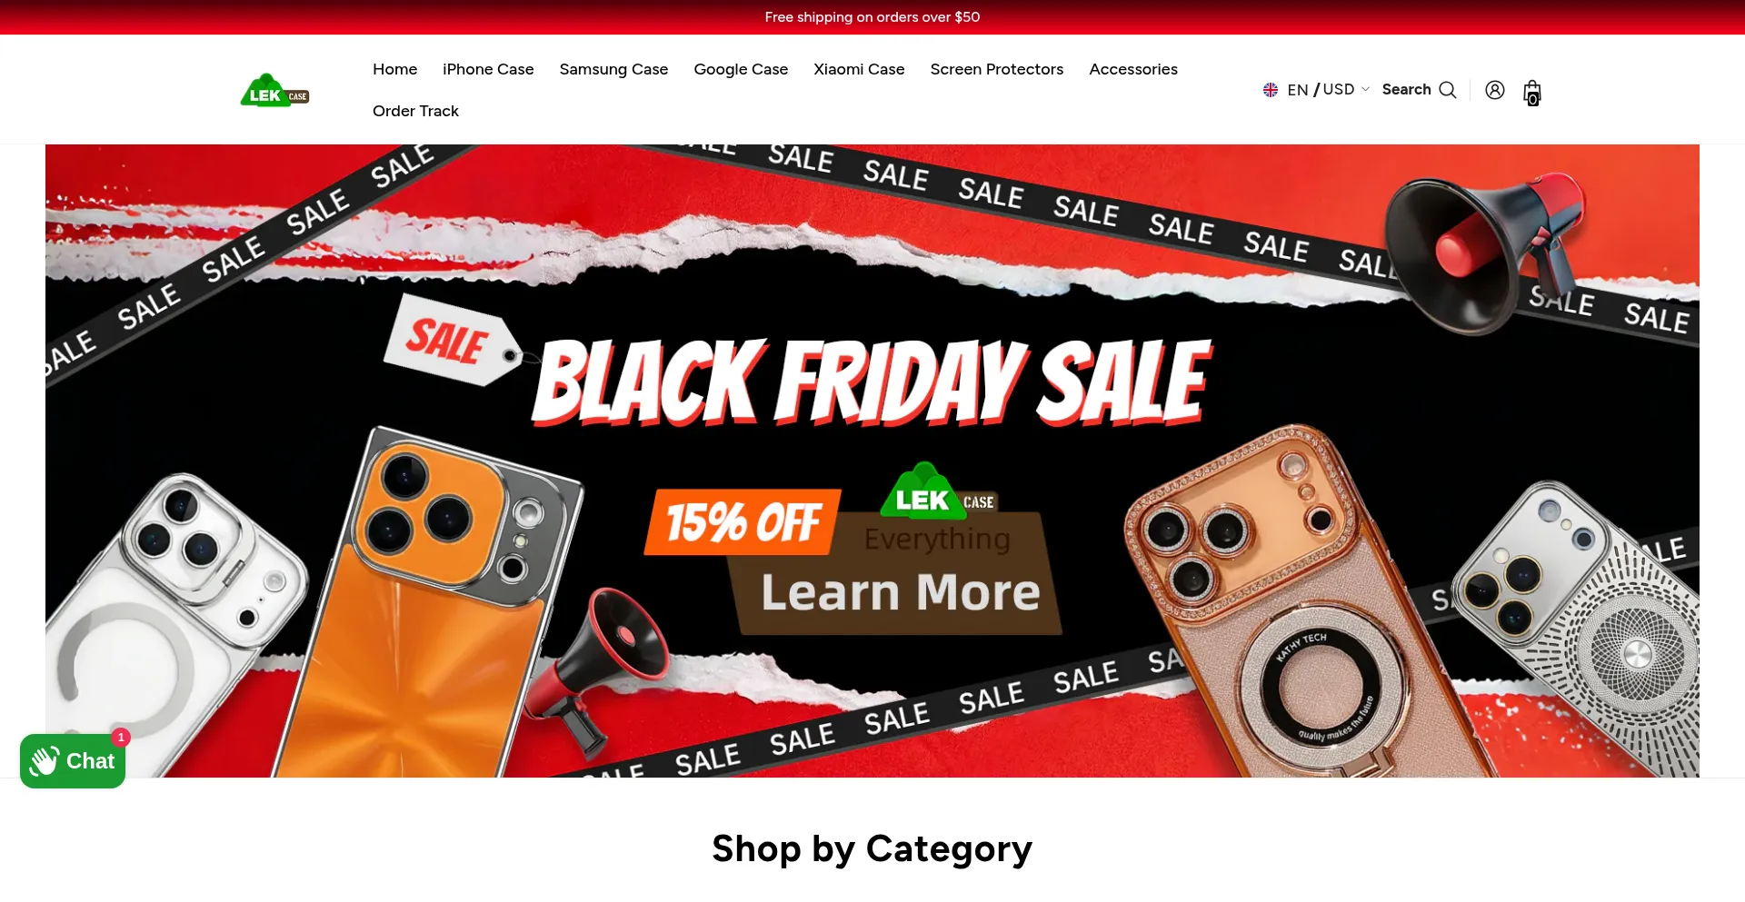Viewport: 1745px width, 902px height.
Task: Click the LEK Case logo on banner
Action: point(938,491)
